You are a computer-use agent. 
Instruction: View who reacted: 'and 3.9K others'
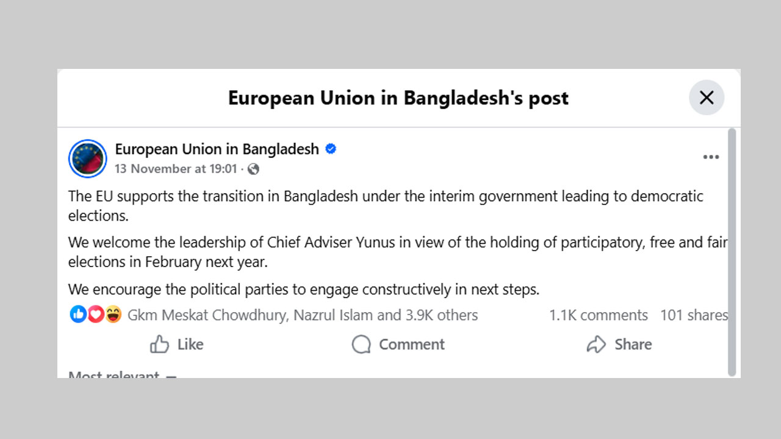441,315
